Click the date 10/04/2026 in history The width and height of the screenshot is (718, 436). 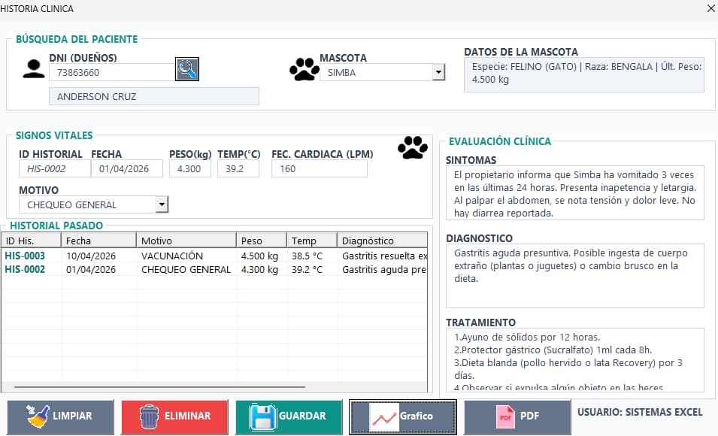[91, 256]
